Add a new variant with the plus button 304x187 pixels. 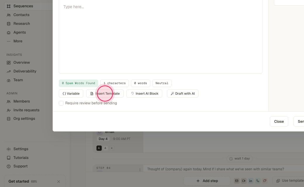[x=112, y=148]
